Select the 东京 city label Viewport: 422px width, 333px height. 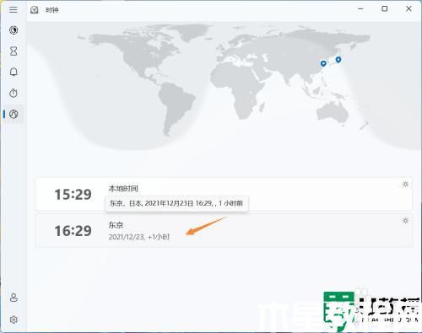(x=116, y=225)
